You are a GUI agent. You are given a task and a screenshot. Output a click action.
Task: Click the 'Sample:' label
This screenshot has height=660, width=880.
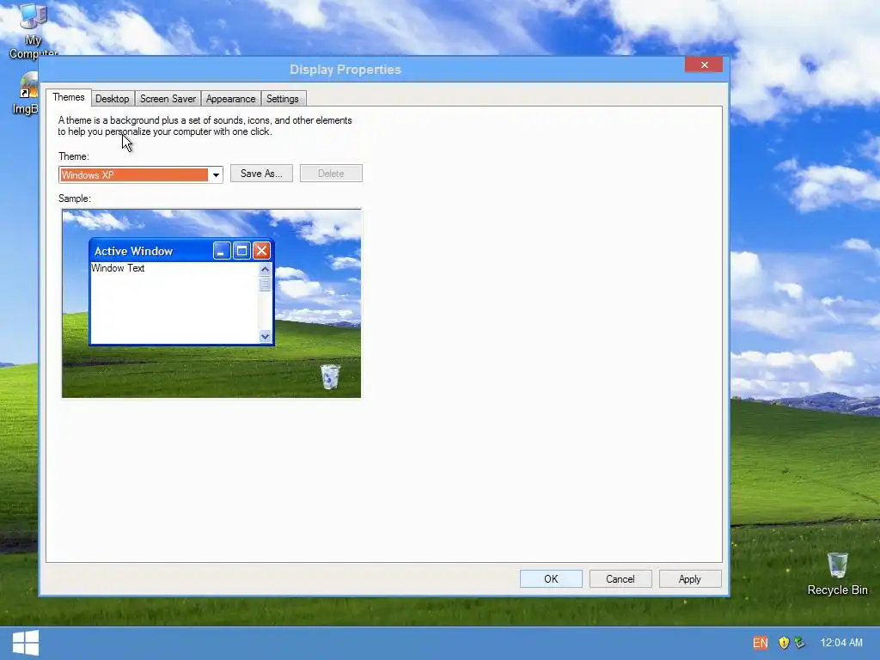75,199
